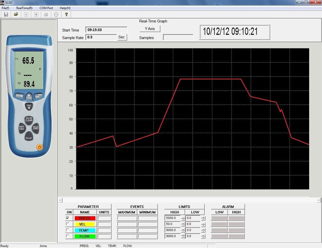Click the Sample Rate input field

click(101, 37)
